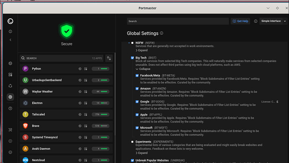Collapse the sidebar with the left arrow
This screenshot has height=163, width=289.
click(x=10, y=40)
